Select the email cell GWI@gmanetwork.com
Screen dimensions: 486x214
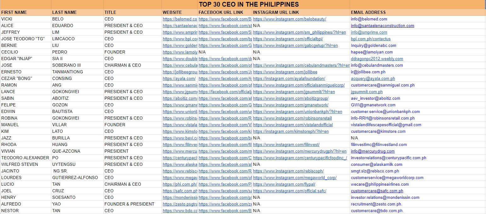point(418,105)
